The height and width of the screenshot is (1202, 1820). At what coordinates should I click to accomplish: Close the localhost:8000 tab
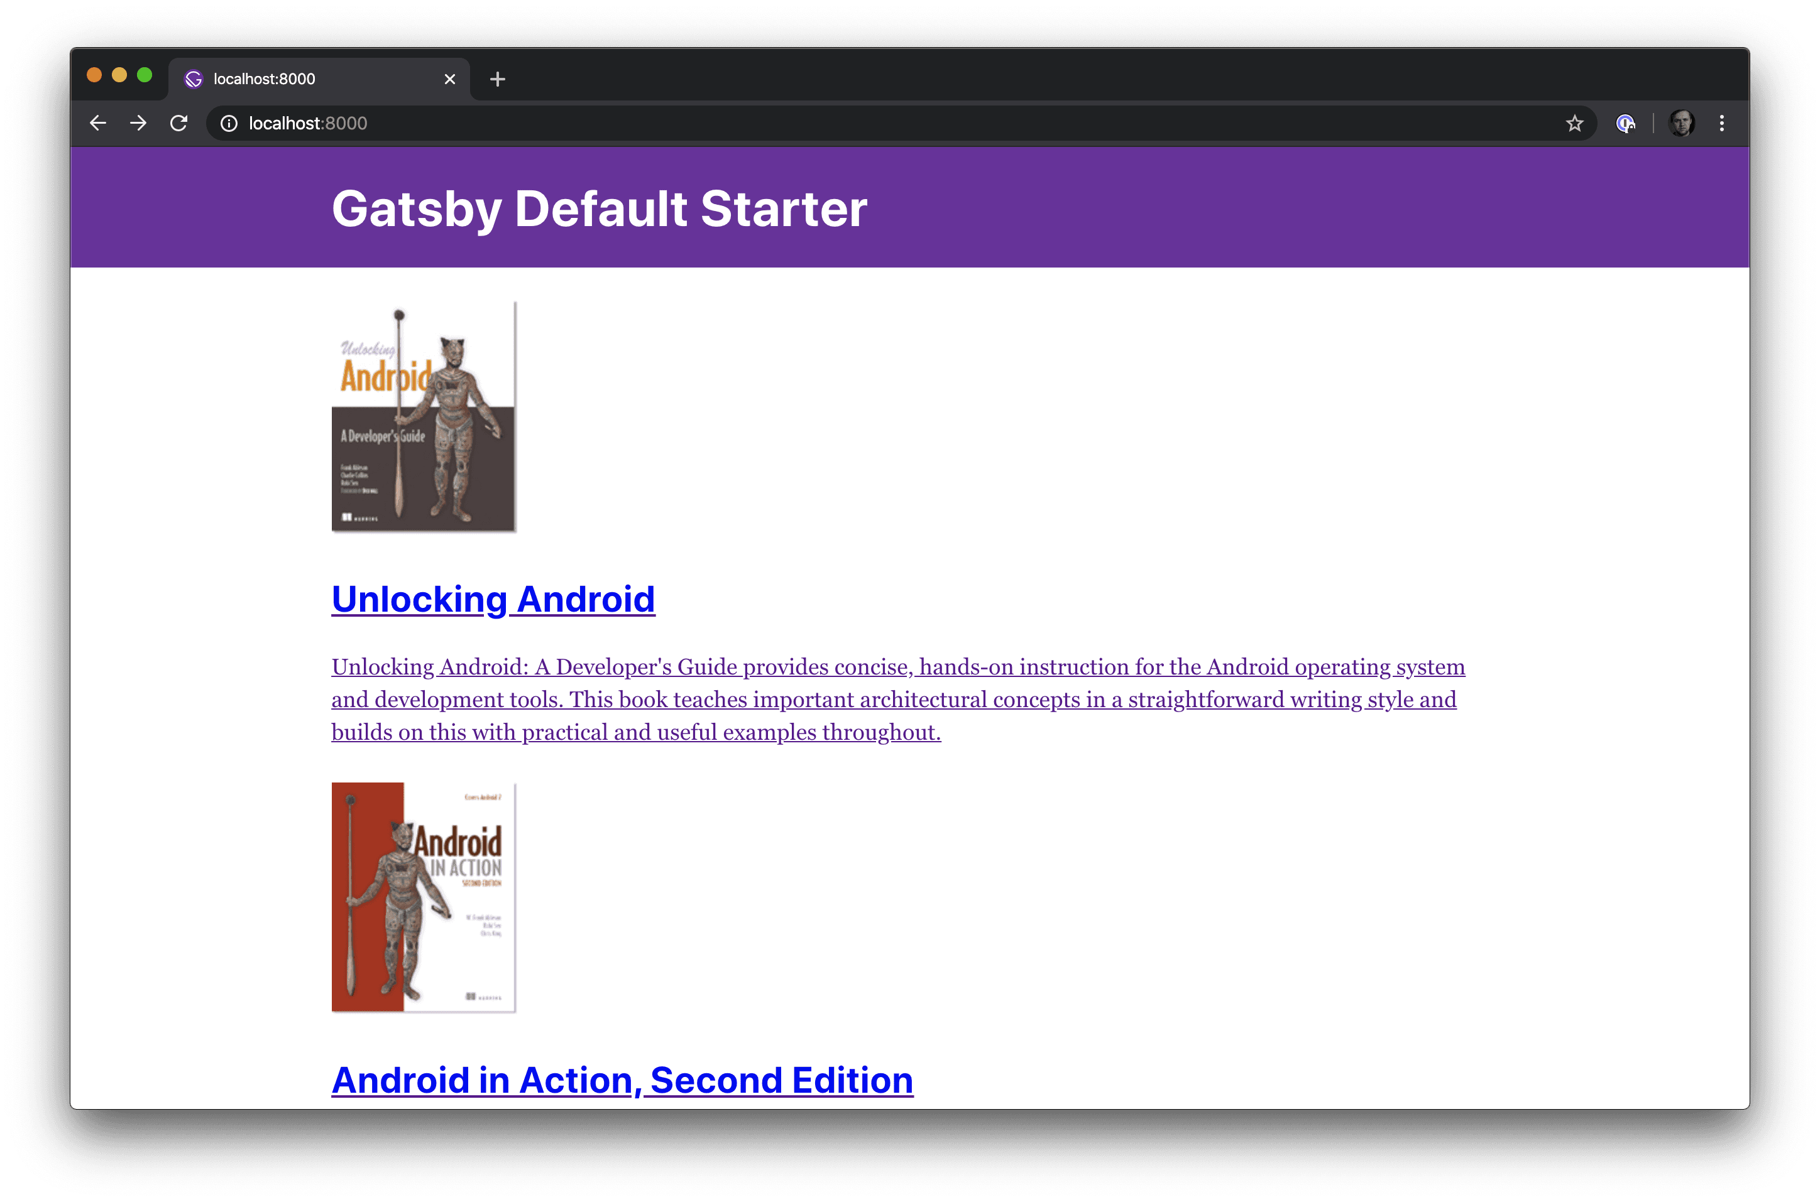450,79
